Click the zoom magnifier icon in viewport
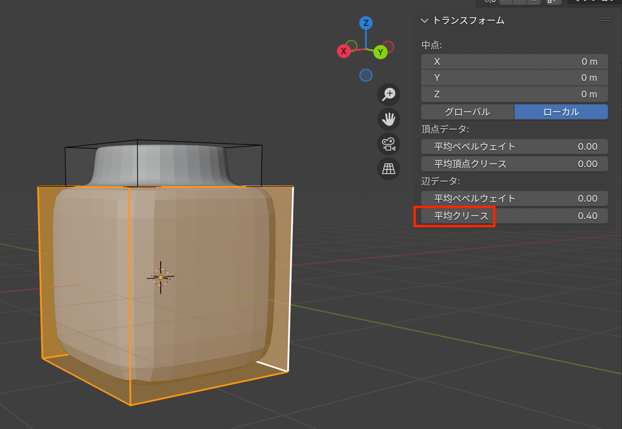 pyautogui.click(x=388, y=94)
